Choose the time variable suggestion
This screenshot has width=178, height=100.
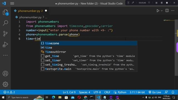(89, 47)
